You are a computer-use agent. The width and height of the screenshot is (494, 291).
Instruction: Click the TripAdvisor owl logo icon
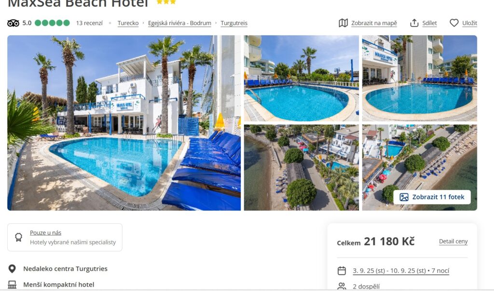pyautogui.click(x=13, y=23)
